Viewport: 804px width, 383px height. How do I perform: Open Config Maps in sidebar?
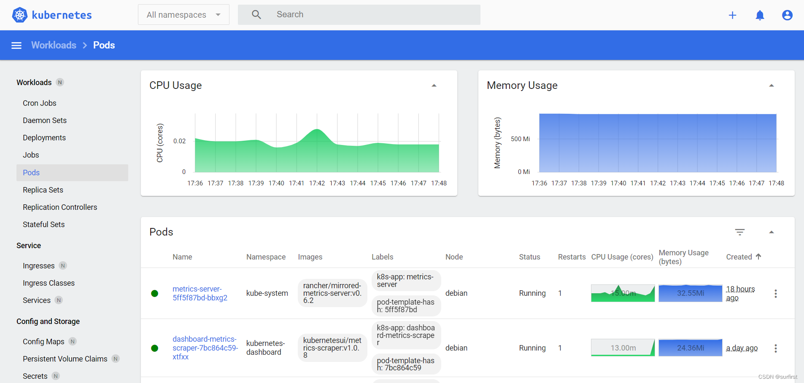click(43, 342)
